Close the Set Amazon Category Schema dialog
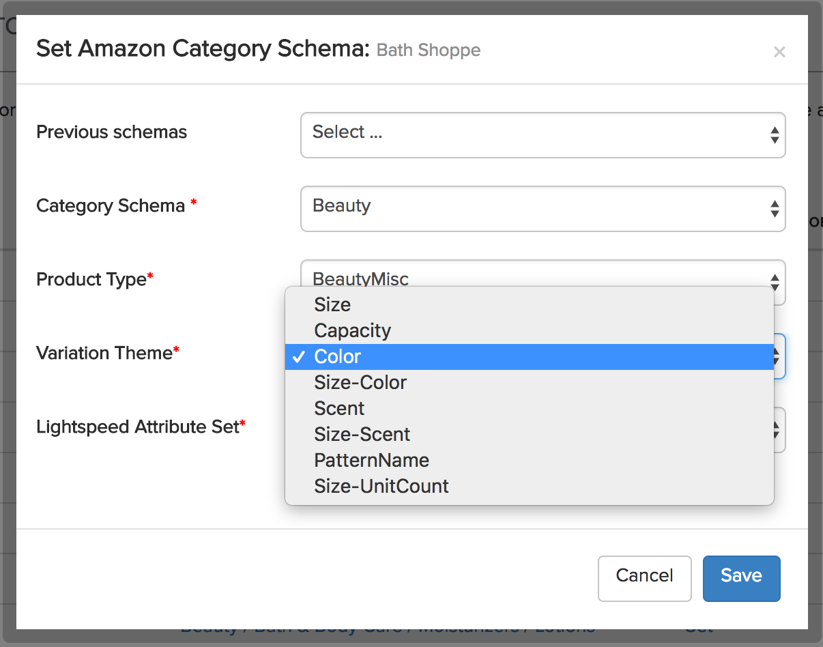Image resolution: width=823 pixels, height=647 pixels. tap(779, 52)
